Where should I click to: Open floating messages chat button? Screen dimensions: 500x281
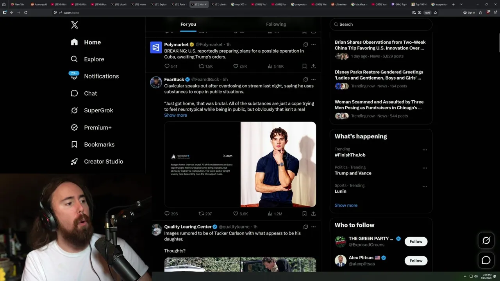486,260
